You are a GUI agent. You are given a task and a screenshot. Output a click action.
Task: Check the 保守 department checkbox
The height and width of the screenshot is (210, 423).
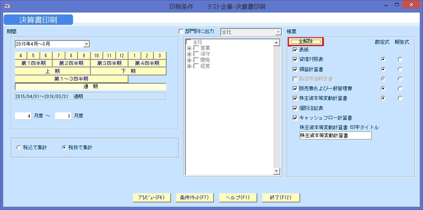pyautogui.click(x=196, y=54)
